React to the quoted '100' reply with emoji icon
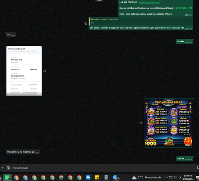 (x=86, y=24)
